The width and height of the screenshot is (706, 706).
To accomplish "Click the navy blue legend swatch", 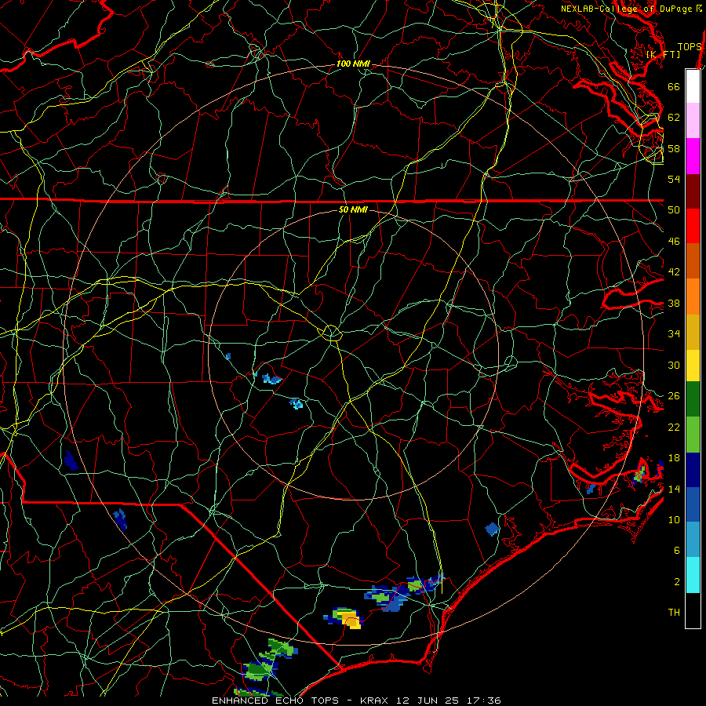I will click(693, 470).
